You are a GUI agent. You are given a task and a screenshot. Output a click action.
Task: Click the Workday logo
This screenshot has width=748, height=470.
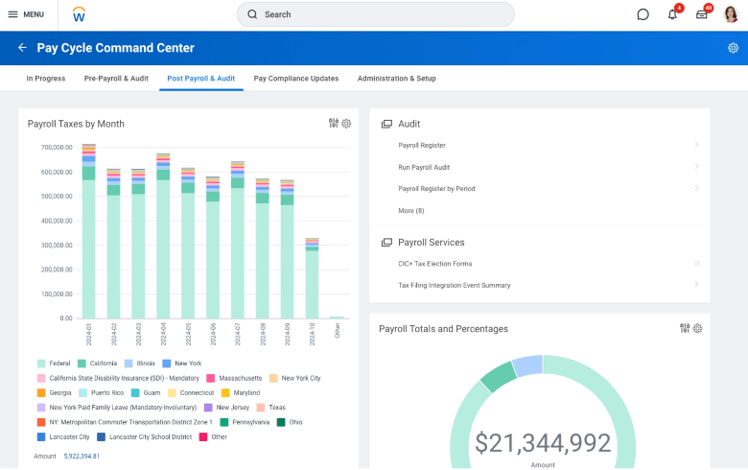[80, 14]
